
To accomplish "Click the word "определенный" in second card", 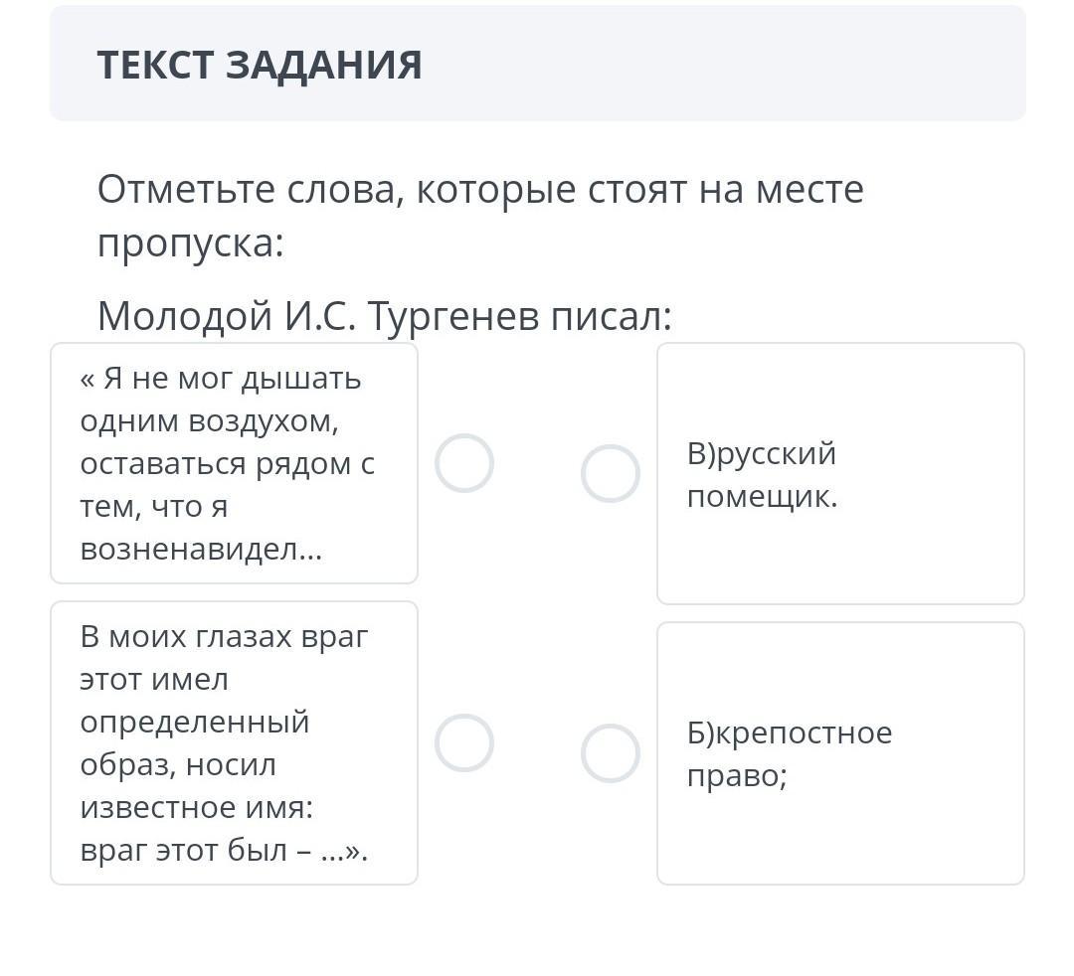I will (195, 723).
